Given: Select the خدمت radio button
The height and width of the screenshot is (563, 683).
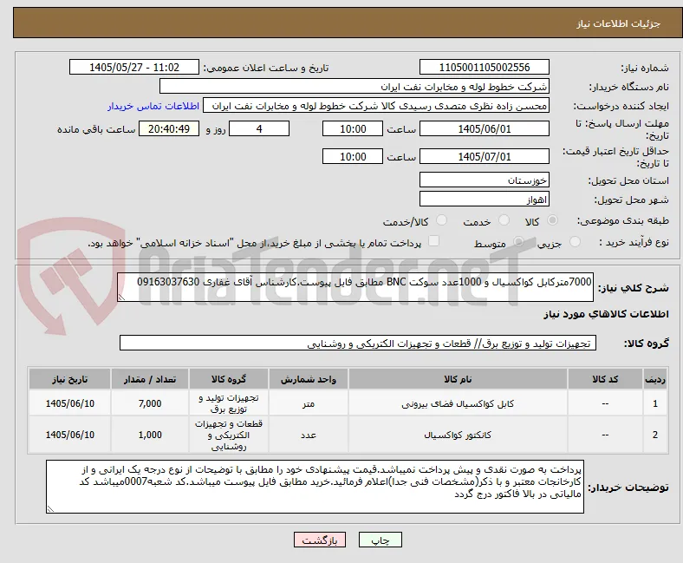Looking at the screenshot, I should (x=504, y=220).
